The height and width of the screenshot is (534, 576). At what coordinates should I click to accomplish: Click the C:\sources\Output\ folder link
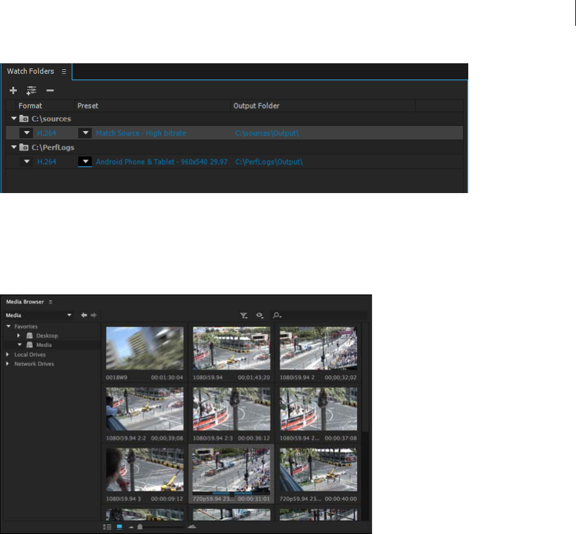click(x=267, y=133)
